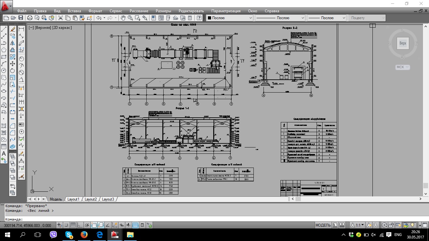Pick the Fillet tool
The image size is (429, 241).
13,133
